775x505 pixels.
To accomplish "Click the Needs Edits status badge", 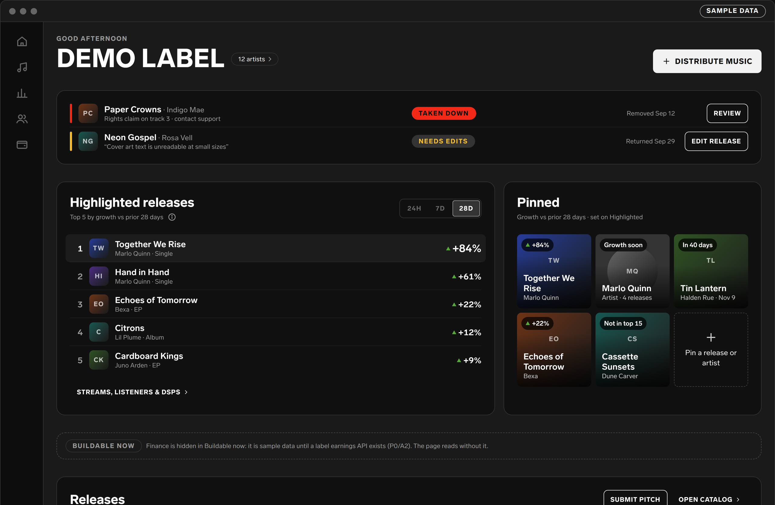I will [443, 141].
